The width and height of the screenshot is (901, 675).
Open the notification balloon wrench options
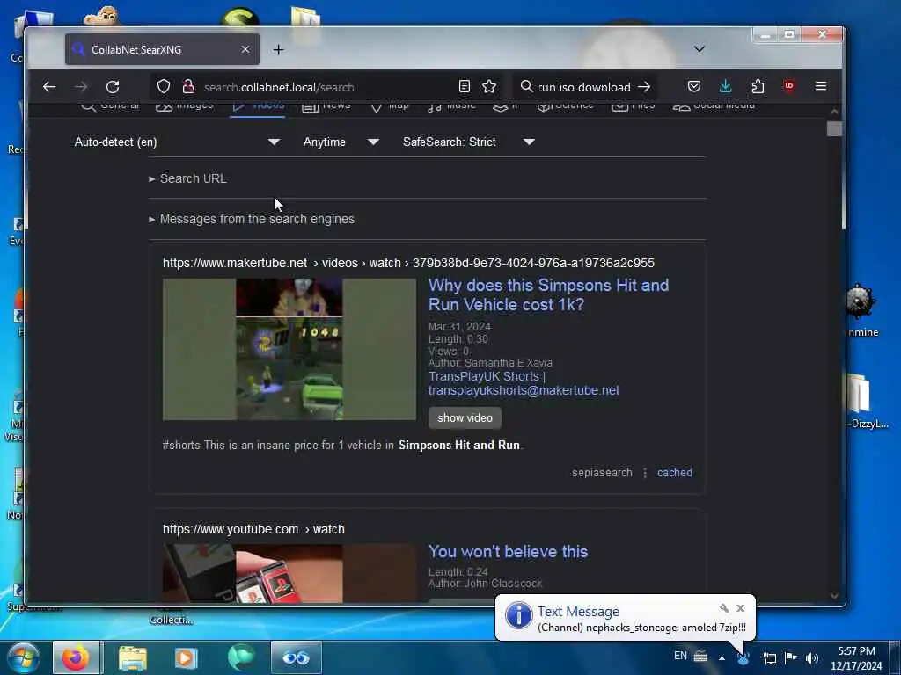(x=724, y=608)
